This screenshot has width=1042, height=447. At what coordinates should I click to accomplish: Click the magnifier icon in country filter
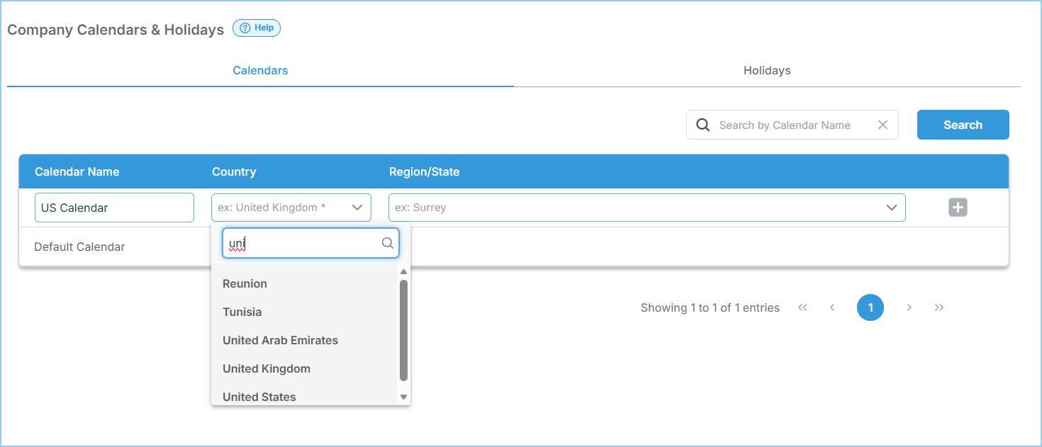[x=387, y=243]
